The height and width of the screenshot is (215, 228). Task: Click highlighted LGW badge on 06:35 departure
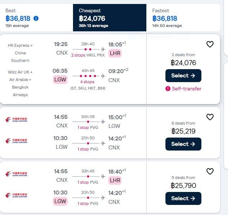click(x=60, y=80)
